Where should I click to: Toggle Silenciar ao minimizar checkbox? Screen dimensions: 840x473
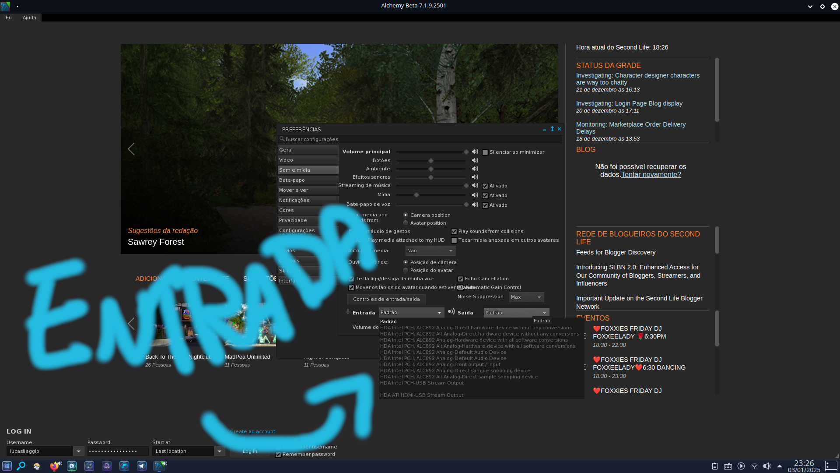tap(485, 152)
